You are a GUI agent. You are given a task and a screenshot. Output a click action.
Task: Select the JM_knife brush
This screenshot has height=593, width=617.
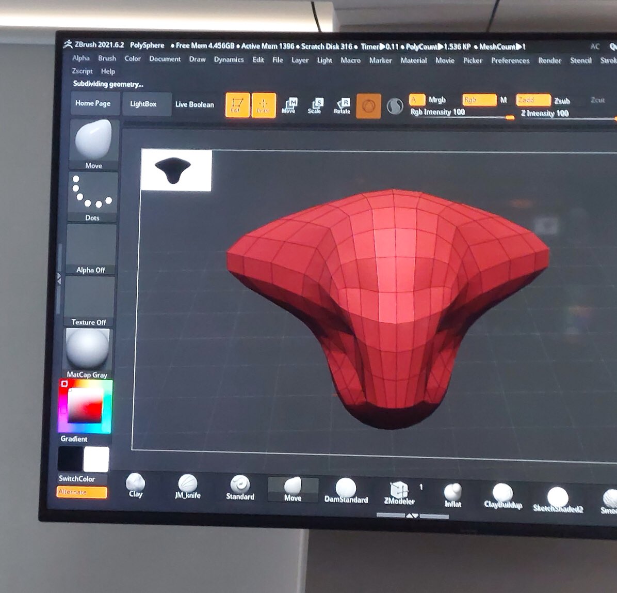188,487
